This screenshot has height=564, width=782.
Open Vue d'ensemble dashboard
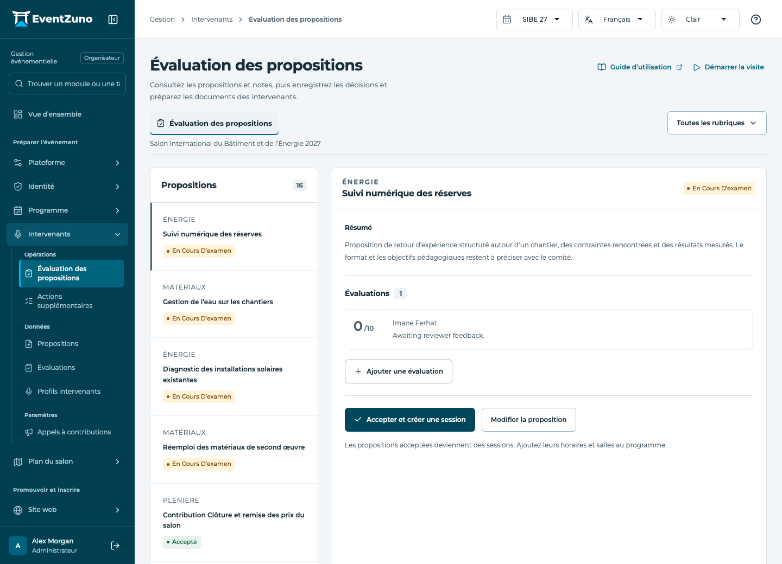[67, 114]
